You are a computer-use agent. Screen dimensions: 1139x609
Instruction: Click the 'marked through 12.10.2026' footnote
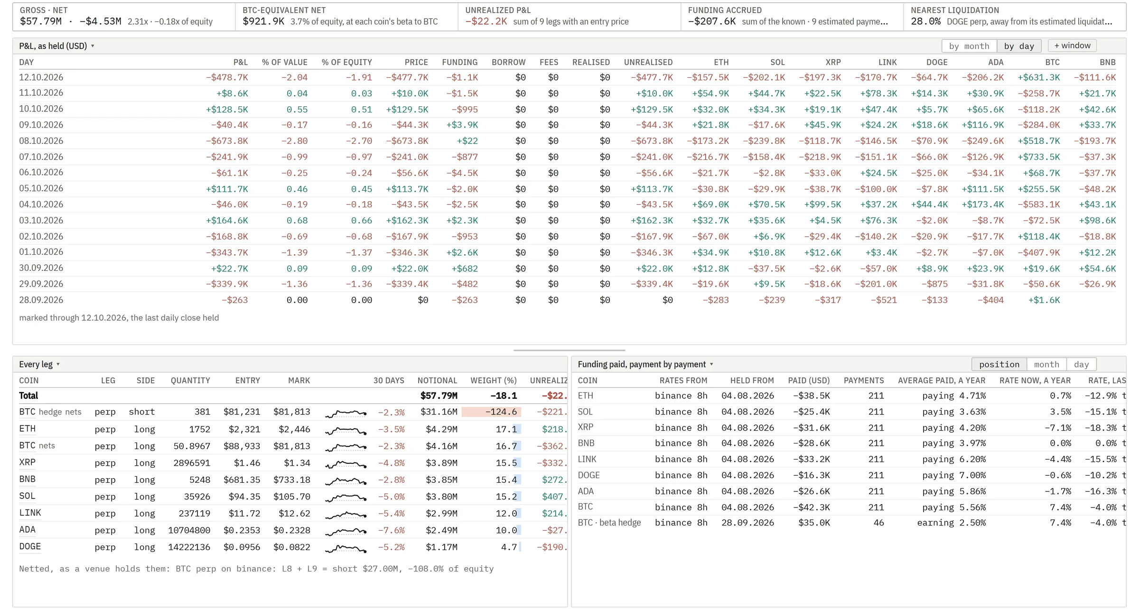click(119, 318)
